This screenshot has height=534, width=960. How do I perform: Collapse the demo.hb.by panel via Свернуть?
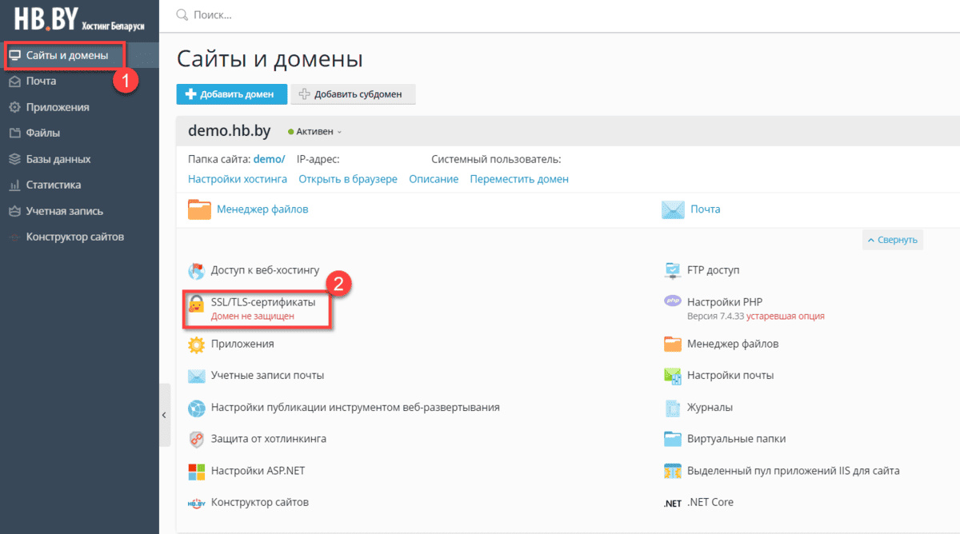tap(892, 239)
